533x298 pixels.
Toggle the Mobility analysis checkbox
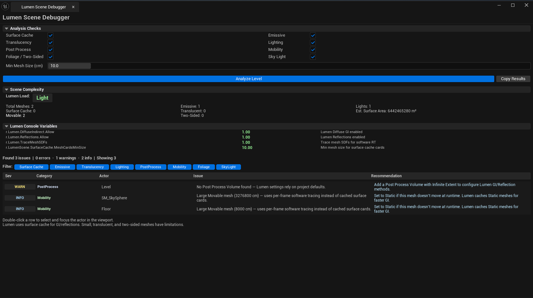[313, 50]
